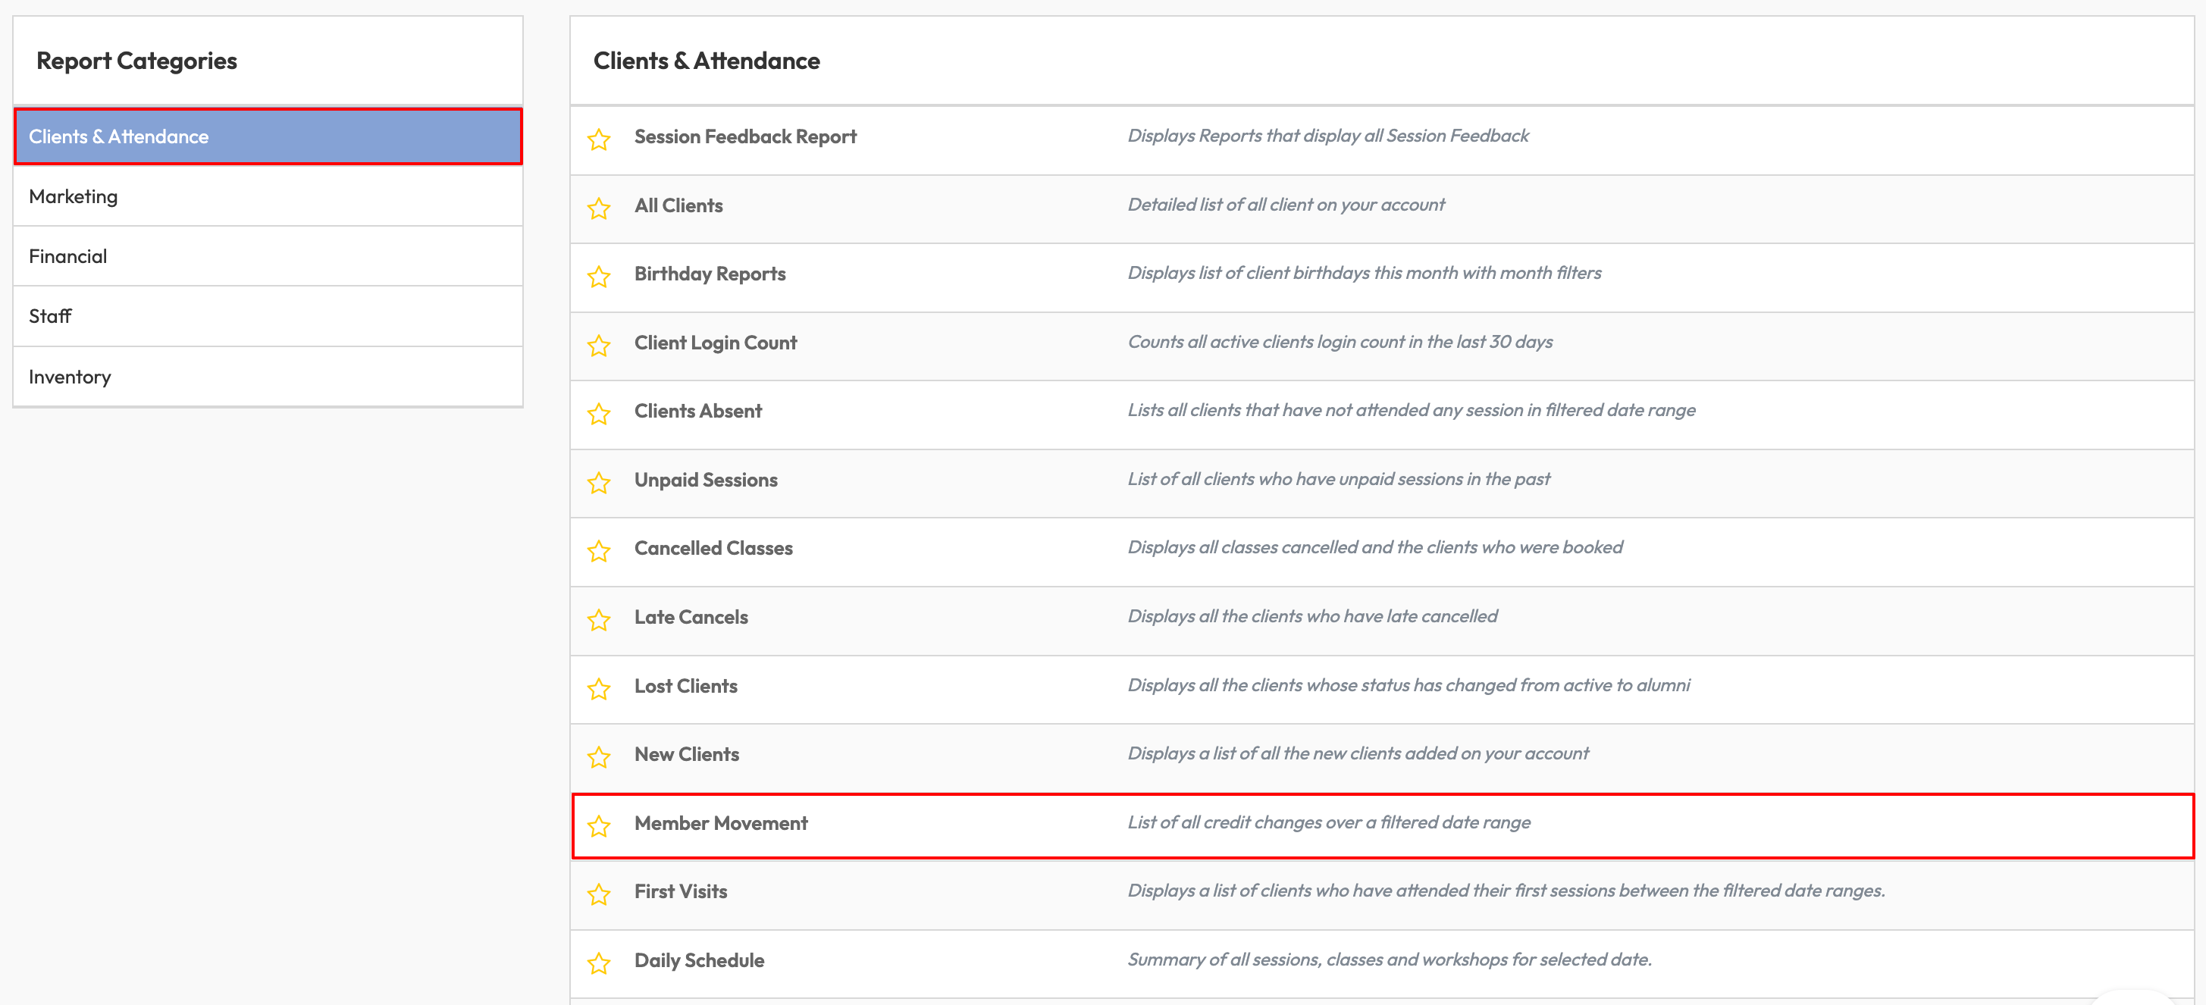Screen dimensions: 2206x1005
Task: Open the Member Movement report
Action: pyautogui.click(x=720, y=822)
